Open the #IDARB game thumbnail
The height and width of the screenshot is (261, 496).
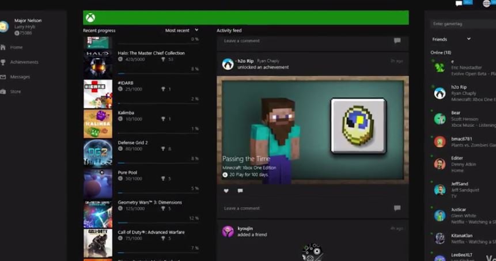pyautogui.click(x=98, y=94)
